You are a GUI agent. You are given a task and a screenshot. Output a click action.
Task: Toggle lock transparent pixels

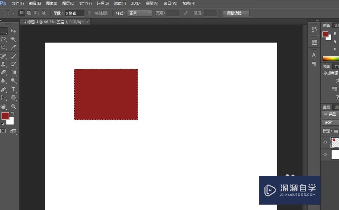tap(336, 131)
